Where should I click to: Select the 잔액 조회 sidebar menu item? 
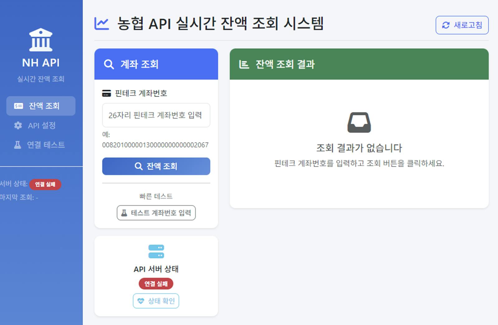coord(41,106)
